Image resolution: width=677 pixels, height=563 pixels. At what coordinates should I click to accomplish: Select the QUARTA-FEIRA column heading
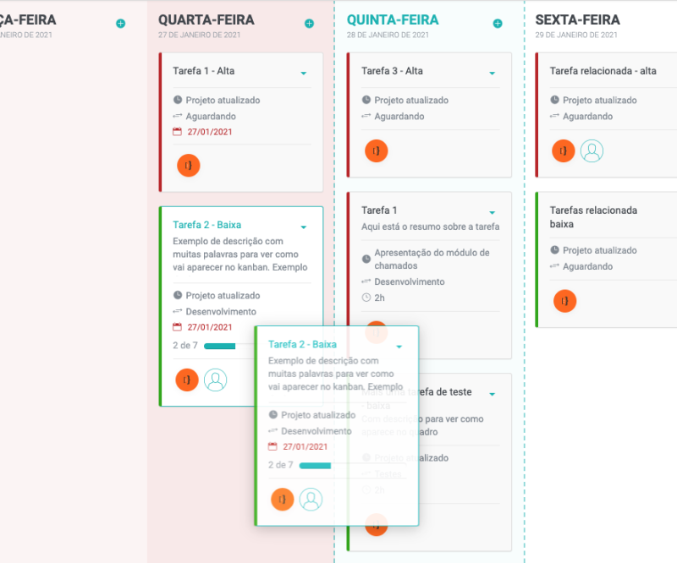pos(206,19)
